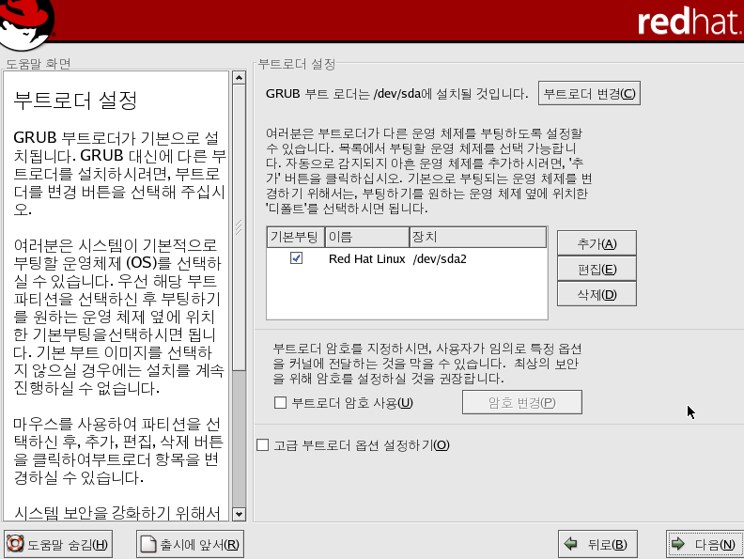Click the disabled 암호 변경(P) button
The image size is (744, 559).
coord(522,402)
